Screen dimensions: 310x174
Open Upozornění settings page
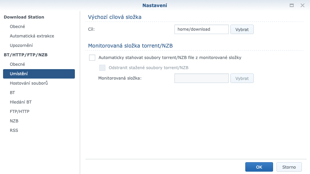pyautogui.click(x=21, y=46)
